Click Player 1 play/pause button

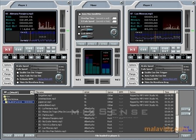[x=8, y=50]
